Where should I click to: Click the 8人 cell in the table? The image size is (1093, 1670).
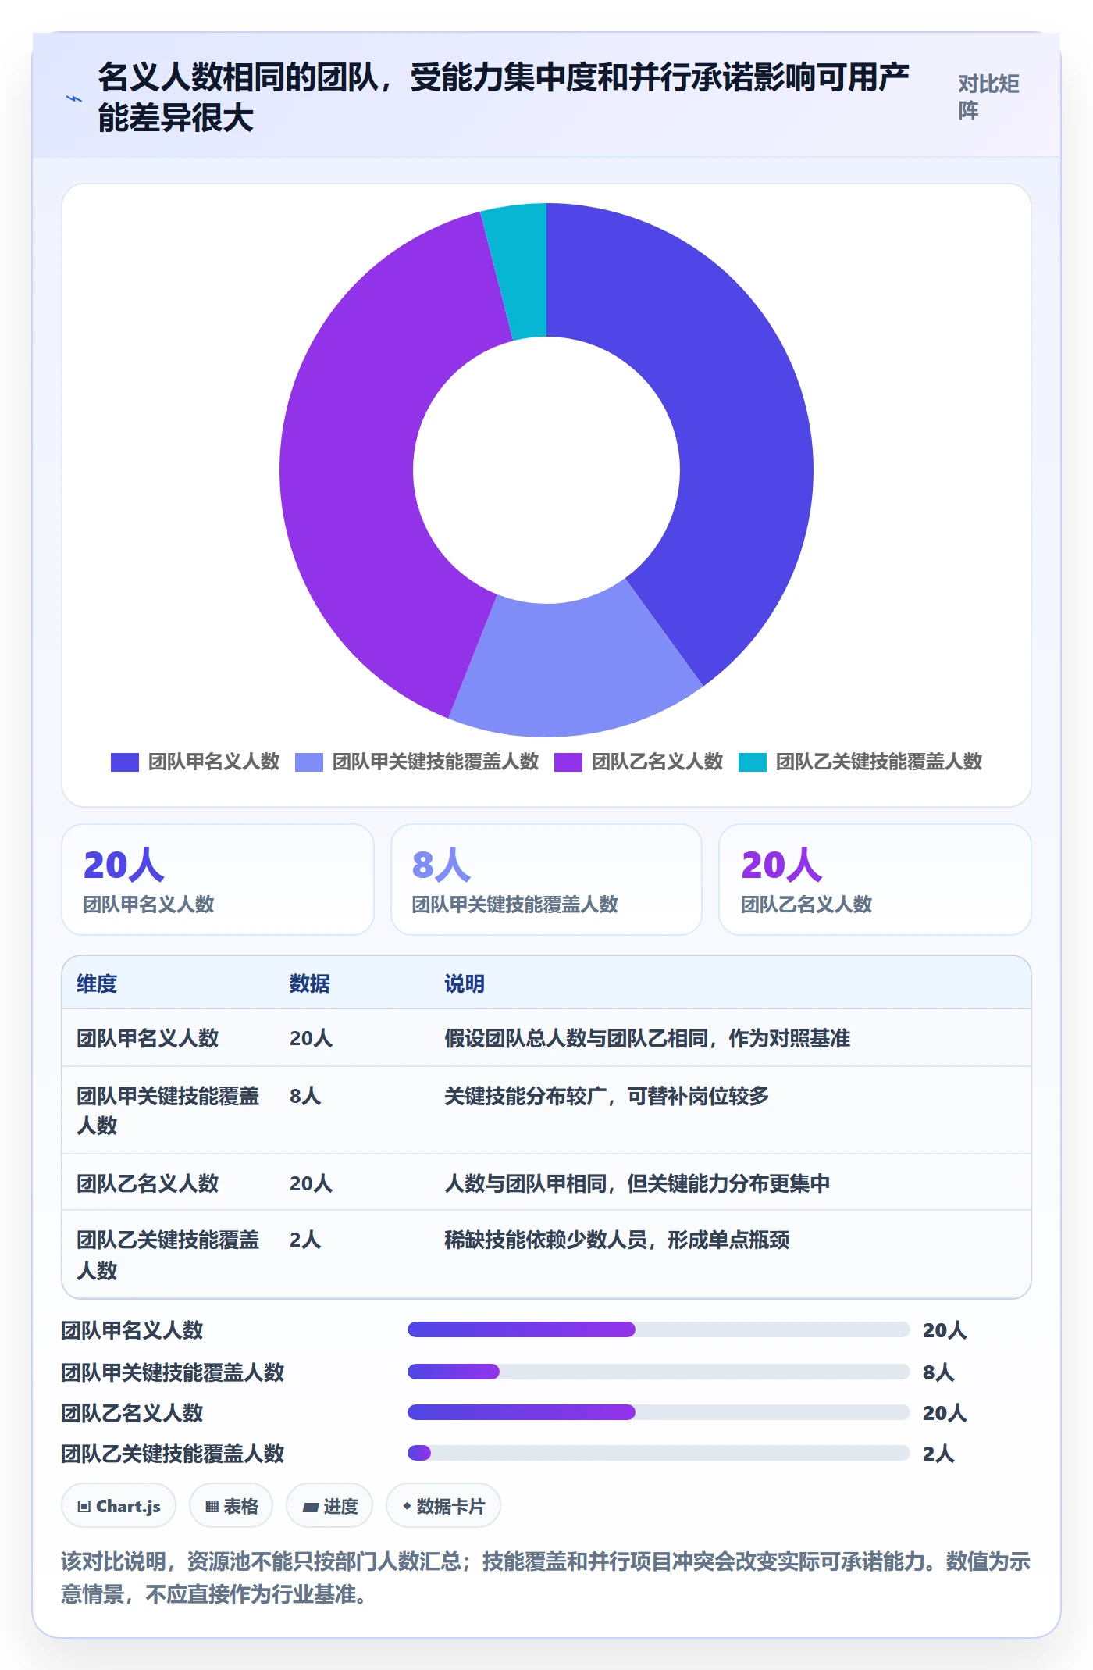(305, 1096)
